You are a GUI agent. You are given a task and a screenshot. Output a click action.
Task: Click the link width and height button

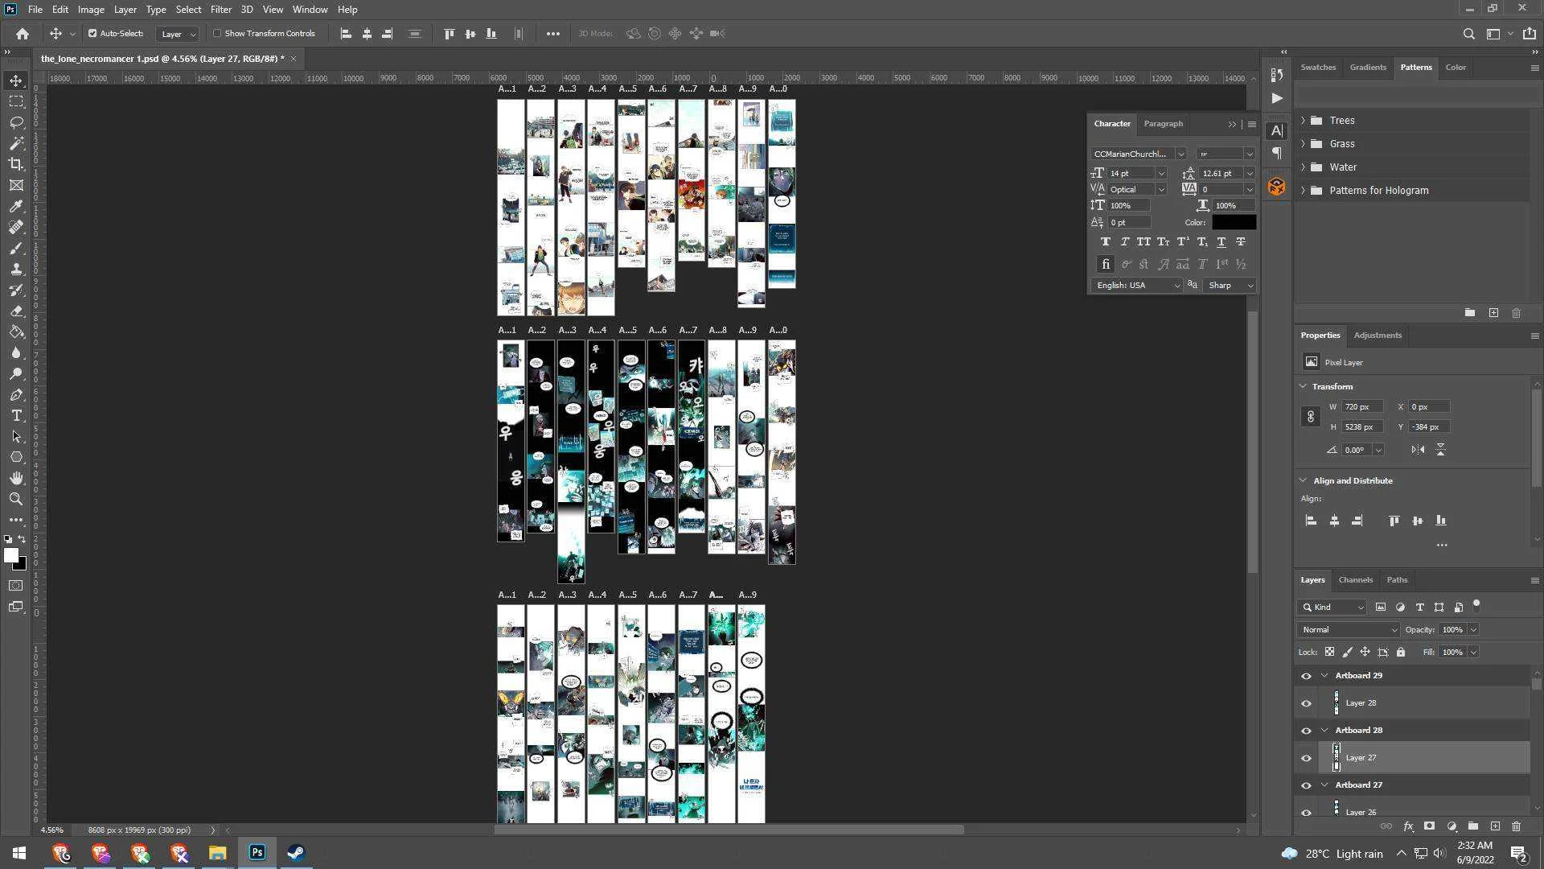click(1310, 417)
